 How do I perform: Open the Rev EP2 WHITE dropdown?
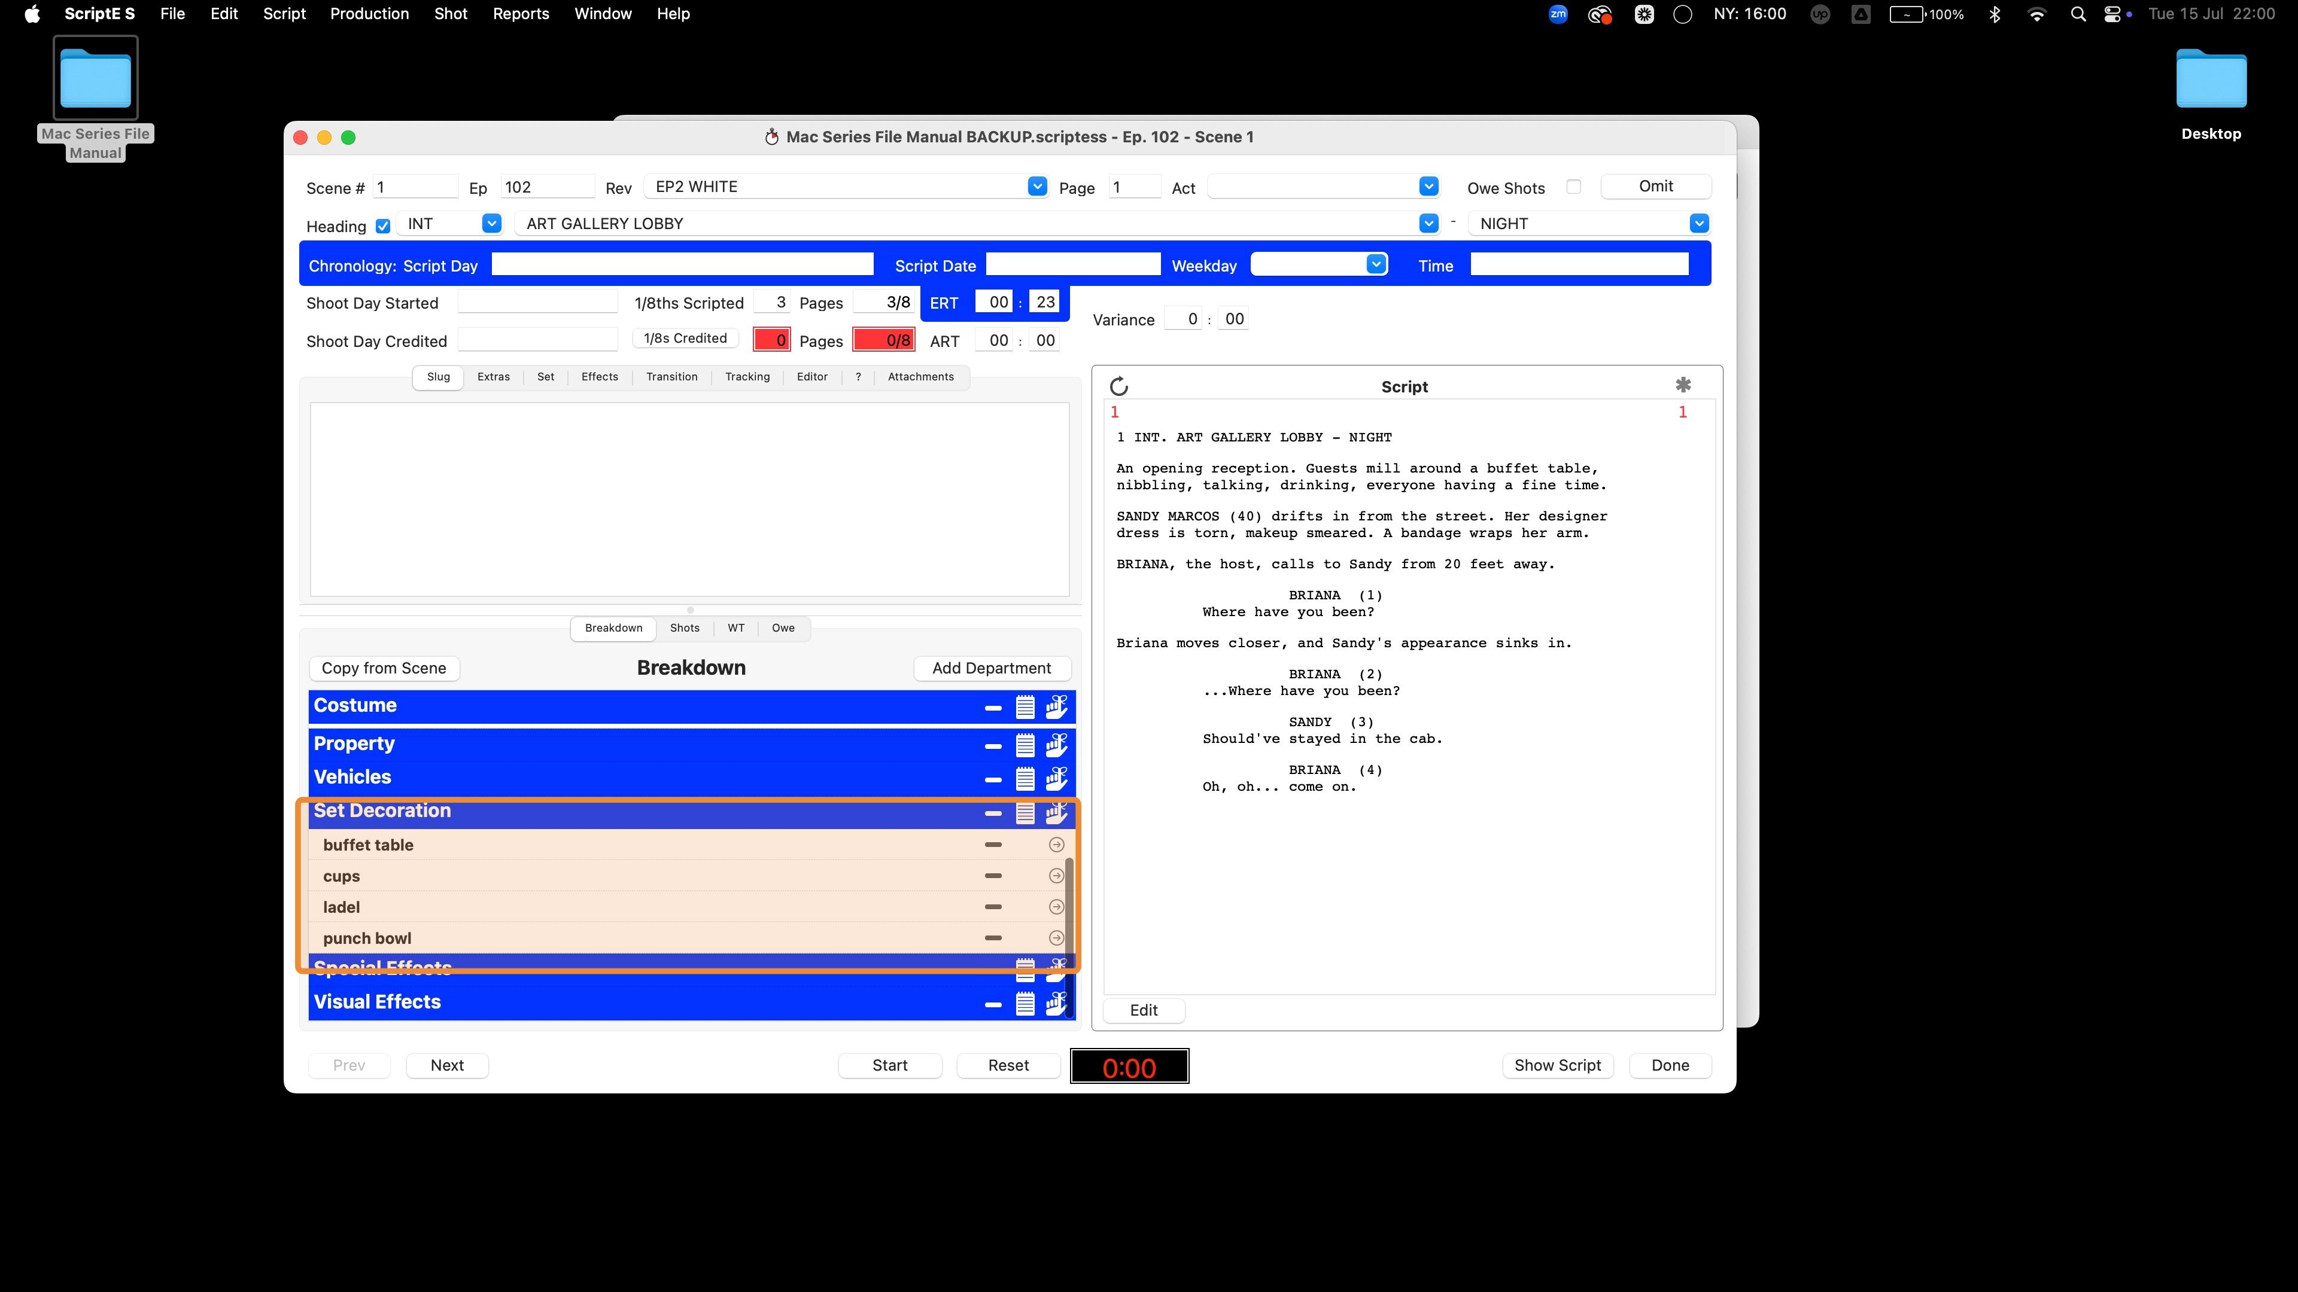pyautogui.click(x=1036, y=187)
